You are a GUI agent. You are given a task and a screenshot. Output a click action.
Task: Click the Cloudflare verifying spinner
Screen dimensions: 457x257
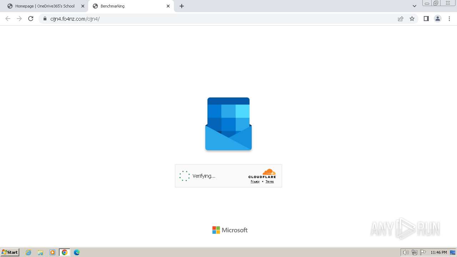pyautogui.click(x=185, y=176)
